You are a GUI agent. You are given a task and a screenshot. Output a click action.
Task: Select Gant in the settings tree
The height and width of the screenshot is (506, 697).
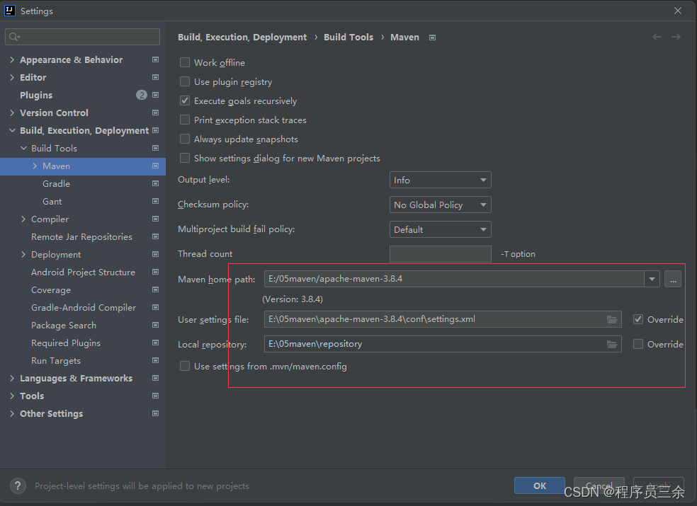(x=52, y=201)
